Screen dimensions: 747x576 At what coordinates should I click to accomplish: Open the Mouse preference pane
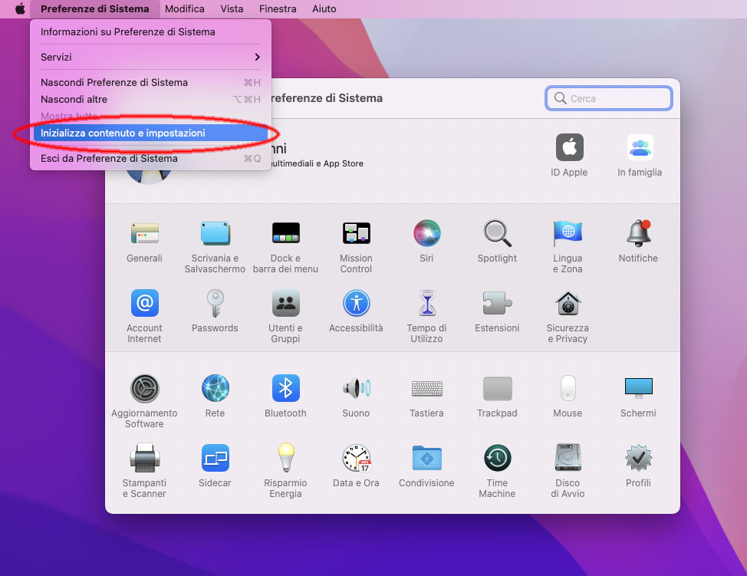tap(568, 388)
